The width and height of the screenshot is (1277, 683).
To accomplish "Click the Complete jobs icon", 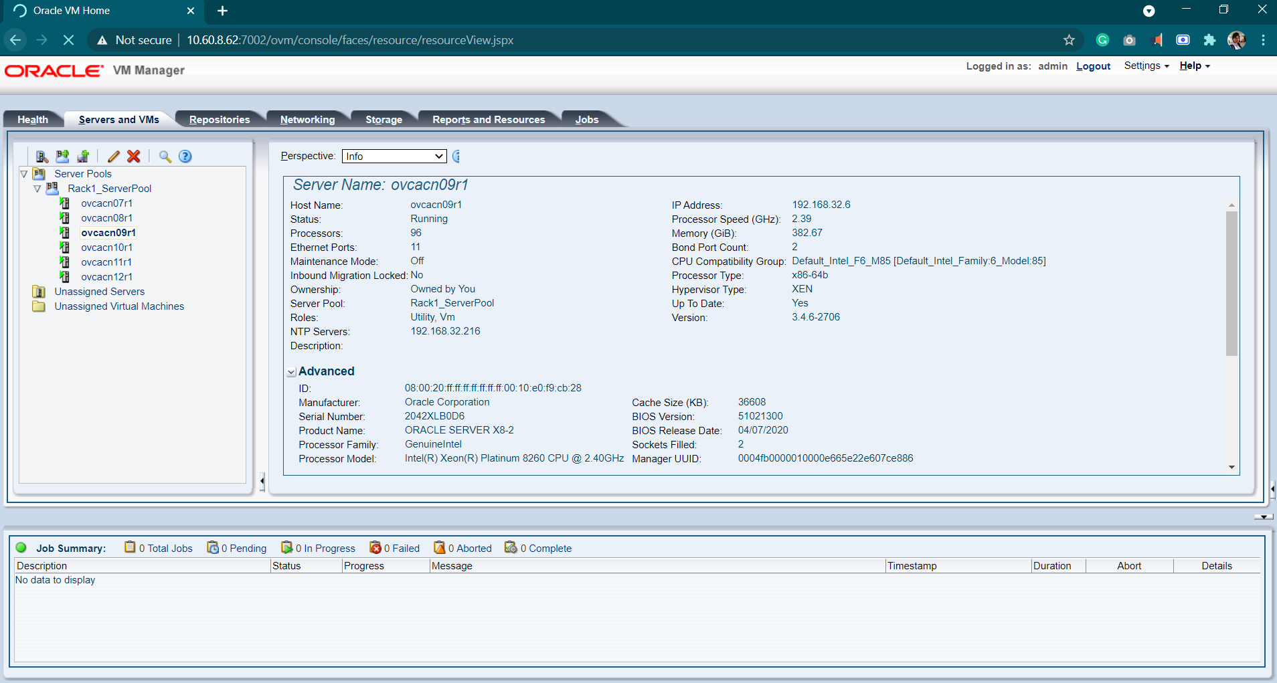I will (511, 547).
